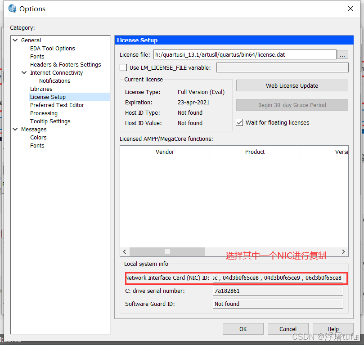
Task: Click horizontal scrollbar thumb in functions list
Action: 167,252
